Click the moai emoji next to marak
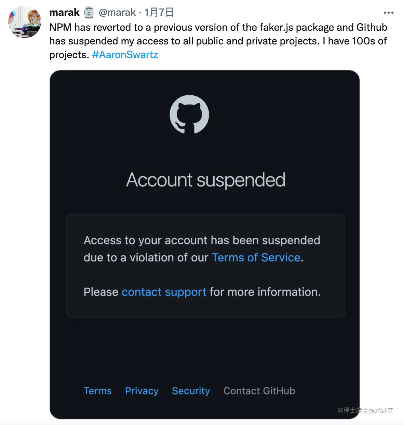The width and height of the screenshot is (404, 425). tap(89, 13)
